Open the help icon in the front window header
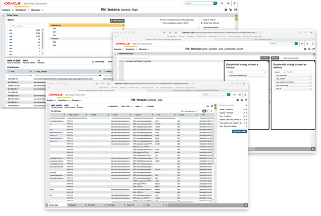Screen dimensions: 321x216 (x=240, y=94)
